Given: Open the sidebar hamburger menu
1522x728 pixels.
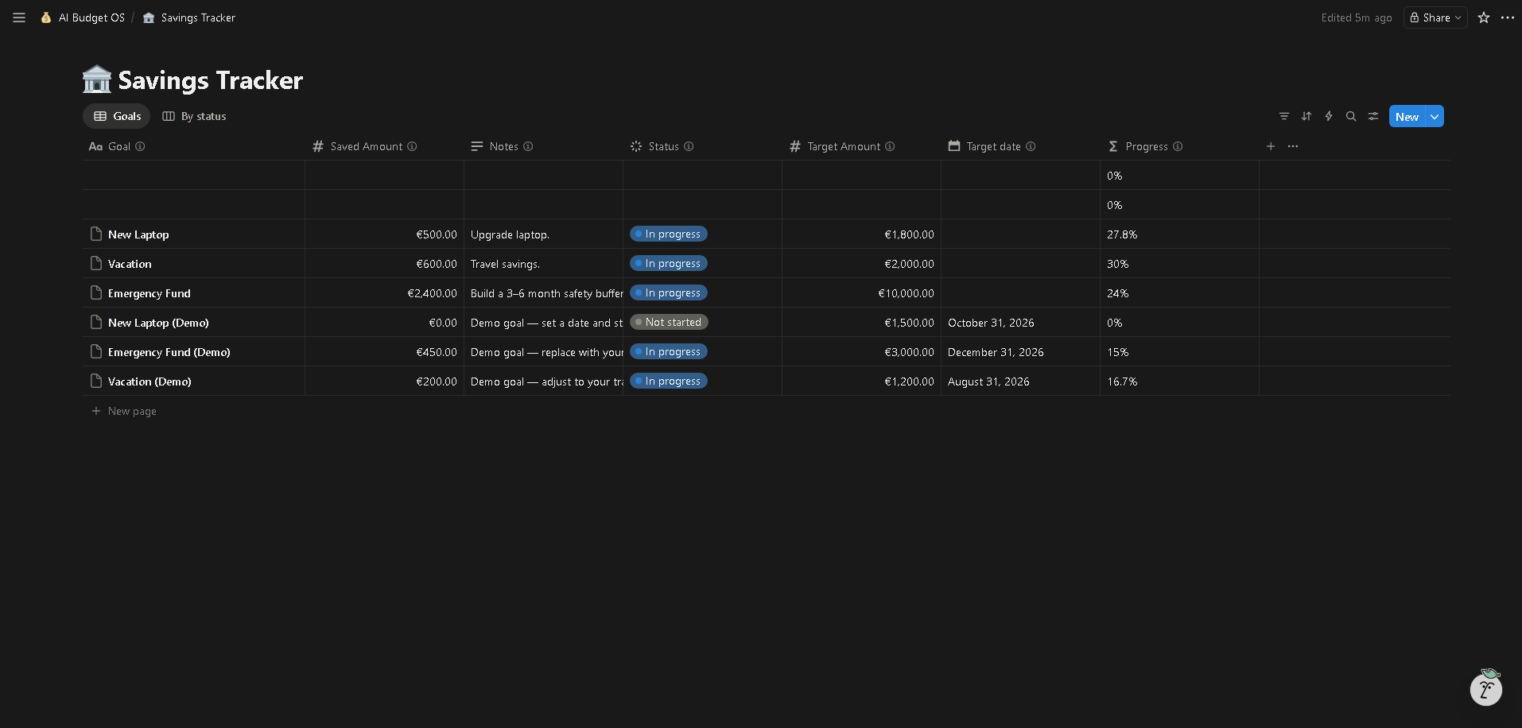Looking at the screenshot, I should pyautogui.click(x=19, y=17).
